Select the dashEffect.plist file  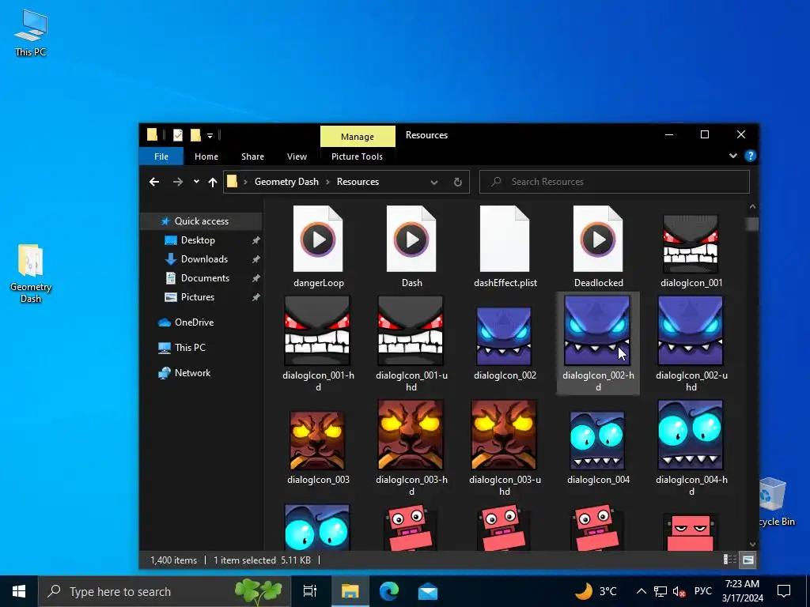(505, 247)
